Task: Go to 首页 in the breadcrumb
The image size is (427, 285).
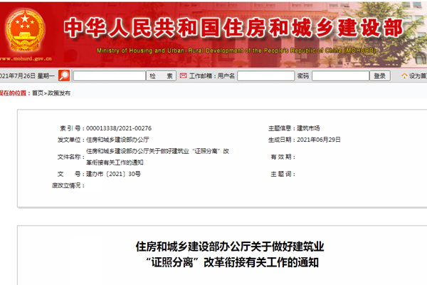Action: coord(36,93)
